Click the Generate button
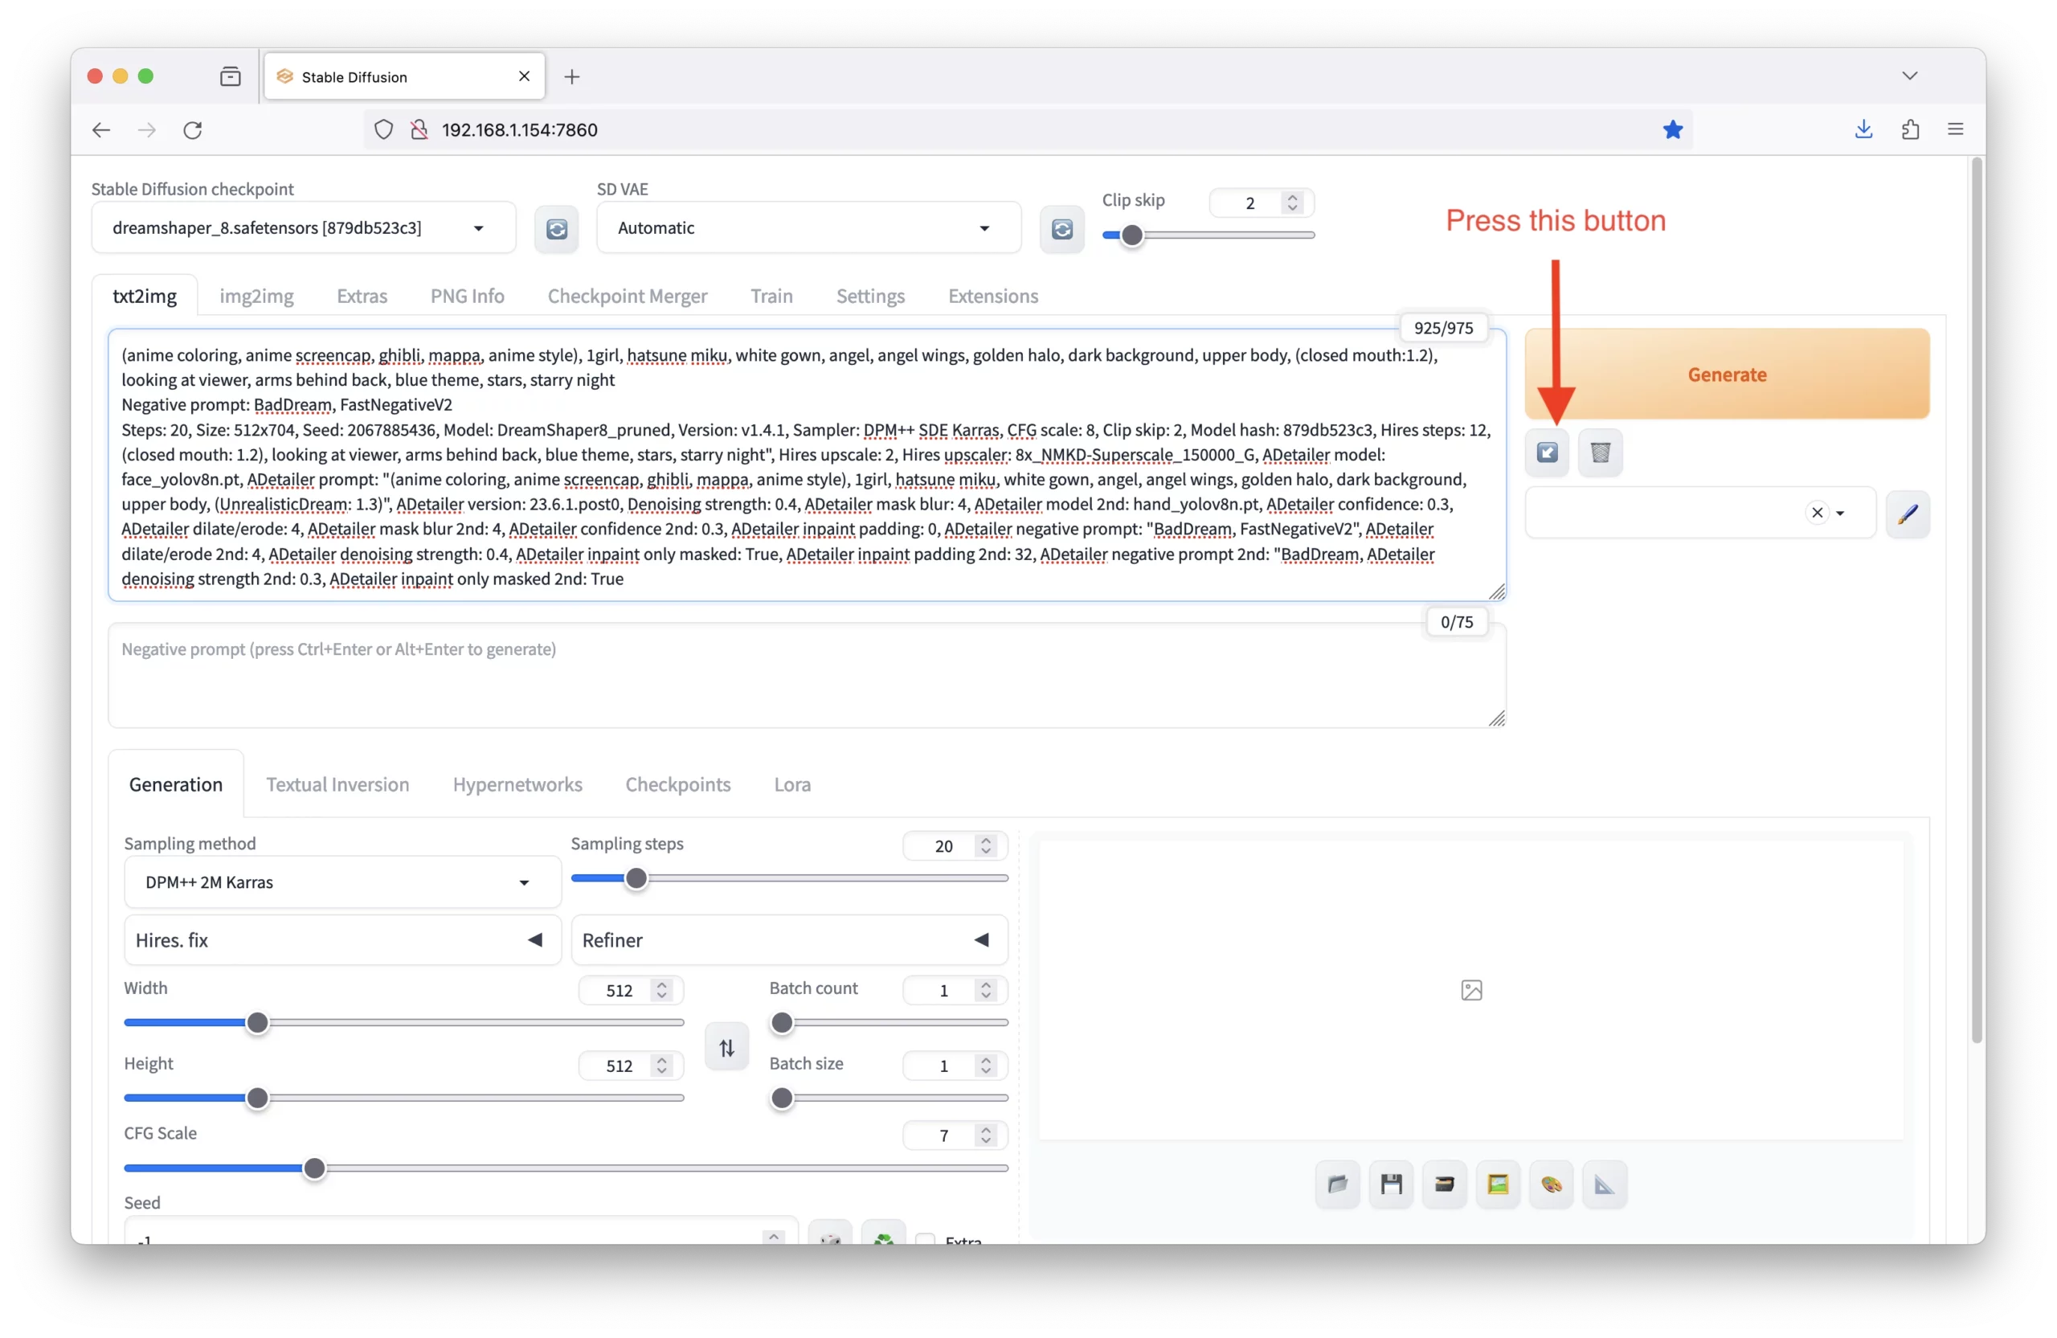Screen dimensions: 2057x1338 1727,374
